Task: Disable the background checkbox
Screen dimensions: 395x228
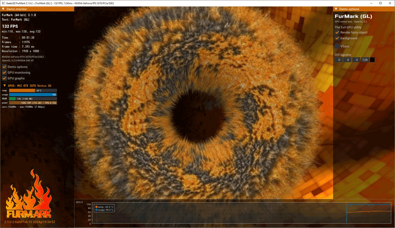Action: pos(337,38)
